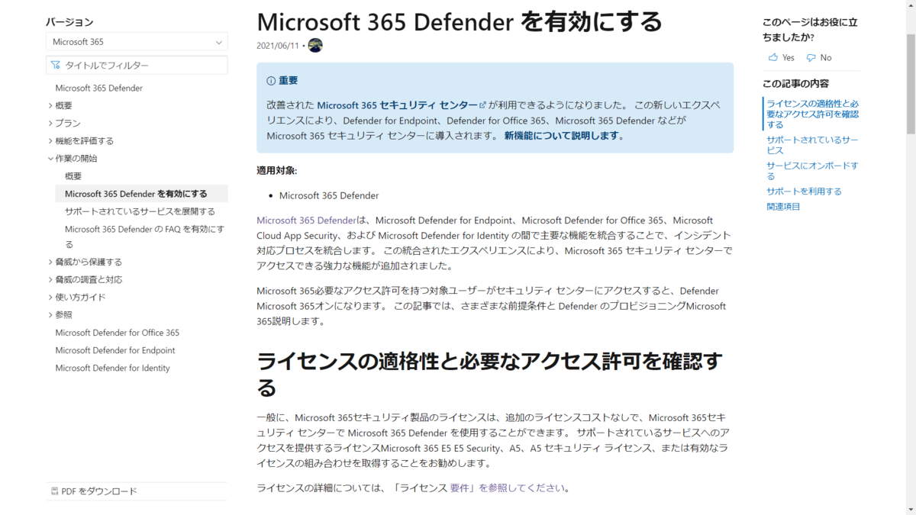Click the PDF download icon
Screen dimensions: 916x515
(x=54, y=491)
